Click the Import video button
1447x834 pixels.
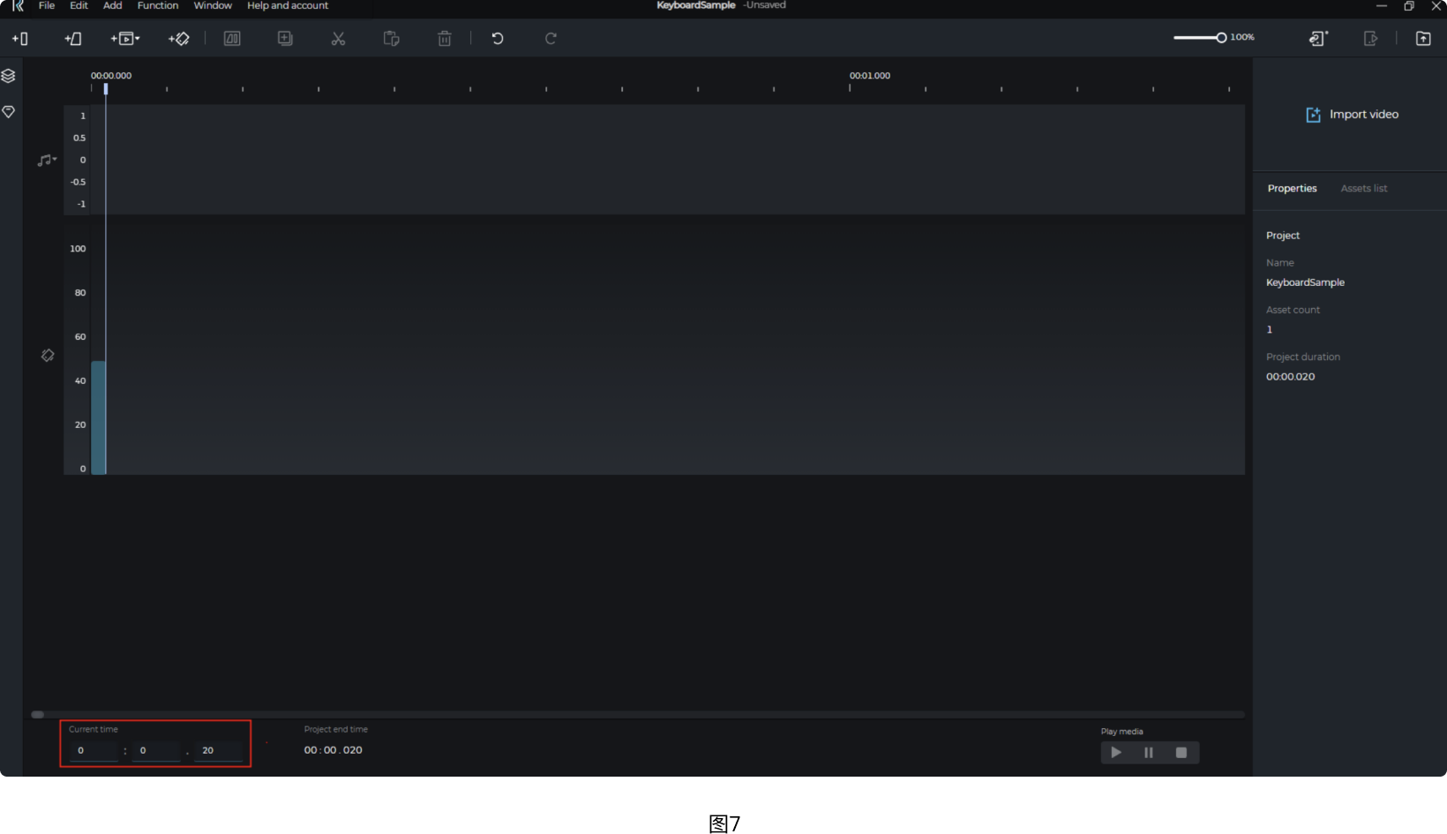click(1353, 114)
